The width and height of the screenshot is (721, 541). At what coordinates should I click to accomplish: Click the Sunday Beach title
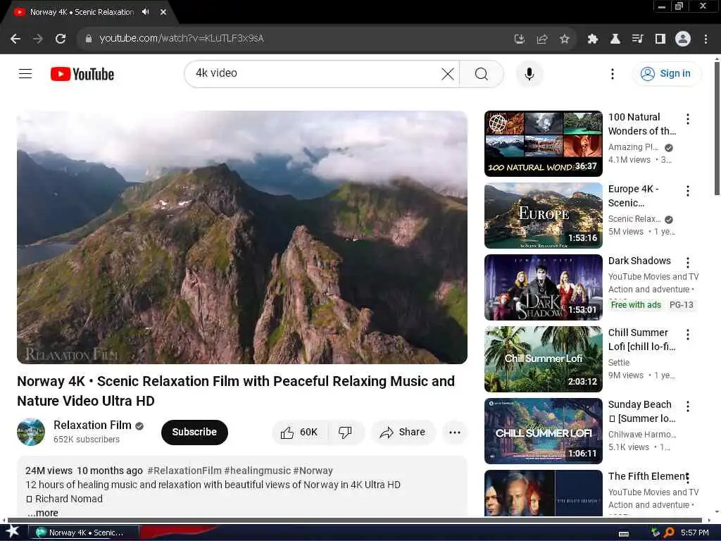642,411
